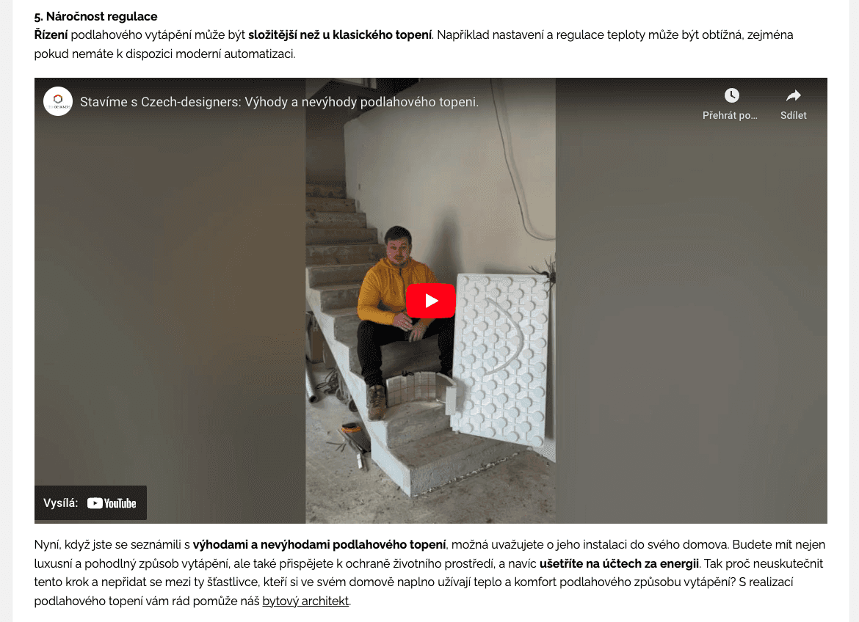
Task: Click the blurred right side of the video player
Action: [x=692, y=307]
